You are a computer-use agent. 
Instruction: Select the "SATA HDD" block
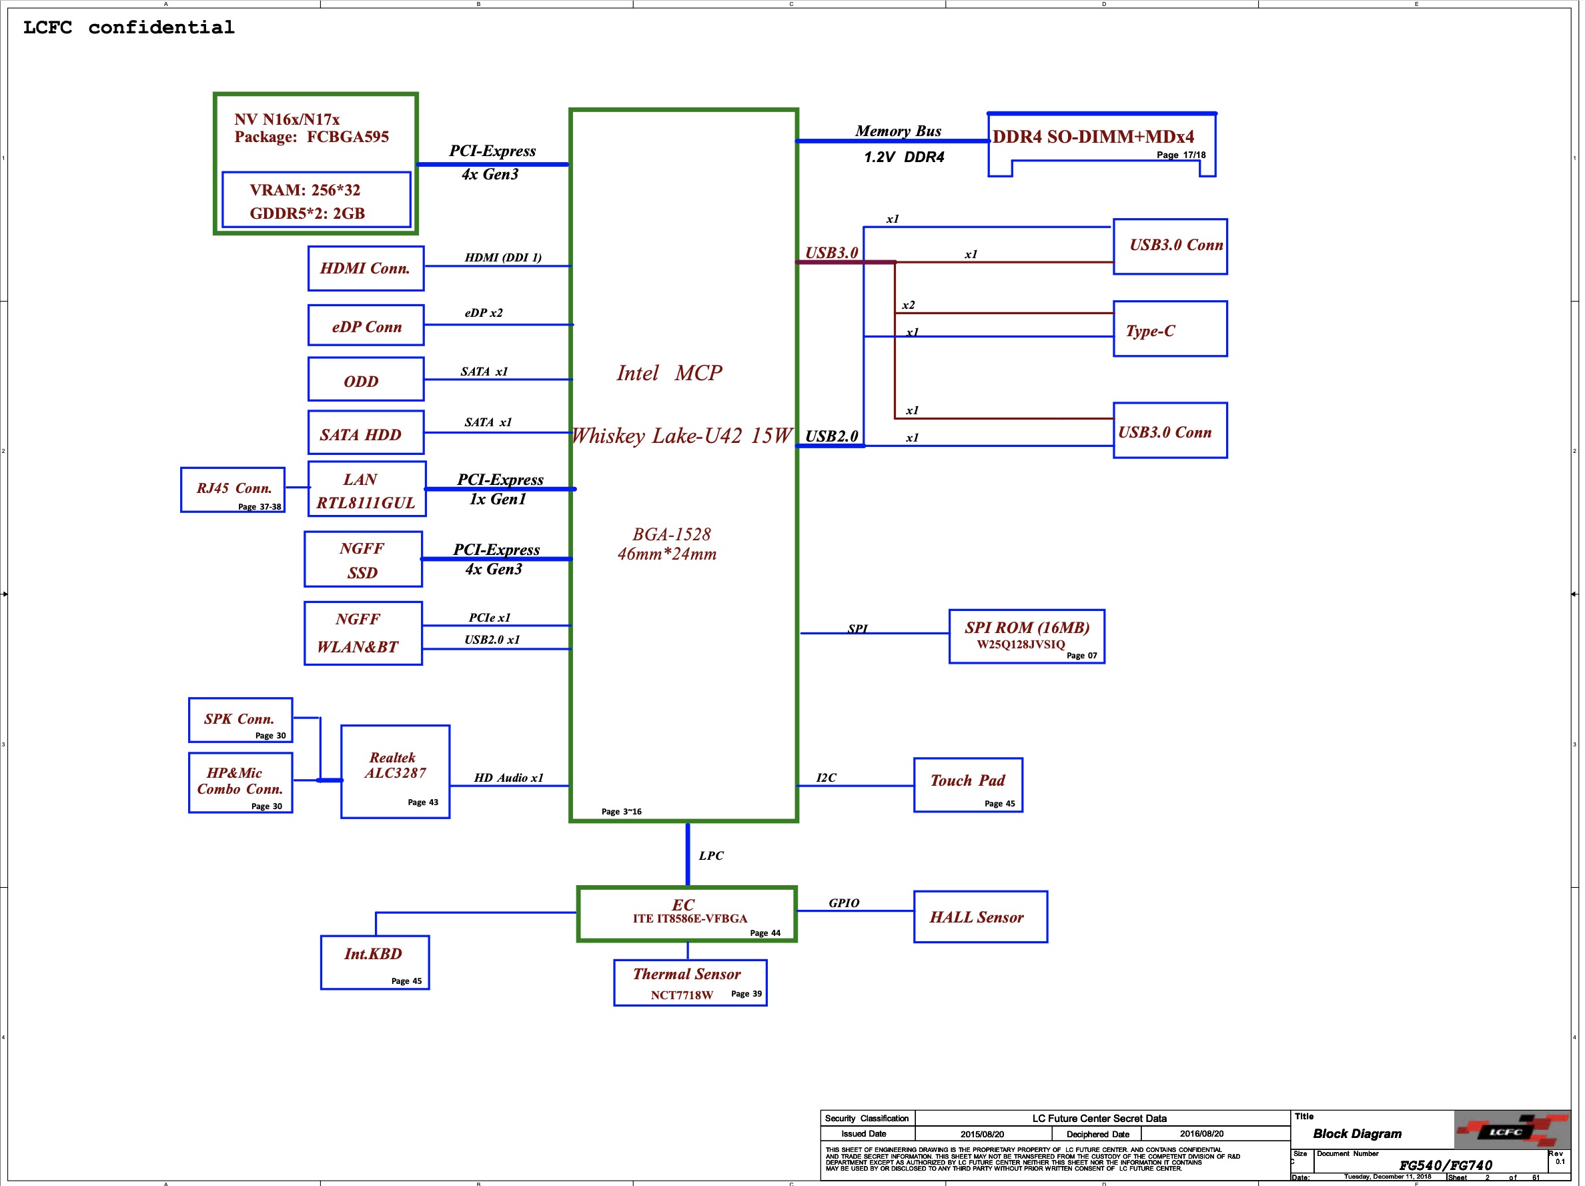click(366, 432)
